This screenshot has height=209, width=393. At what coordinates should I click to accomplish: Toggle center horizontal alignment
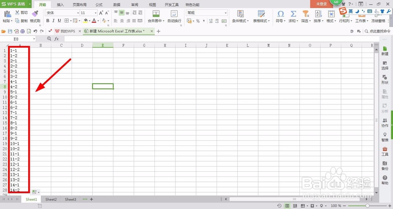[x=121, y=21]
